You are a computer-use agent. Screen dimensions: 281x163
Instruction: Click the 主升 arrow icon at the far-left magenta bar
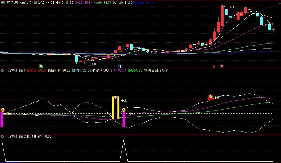3,110
